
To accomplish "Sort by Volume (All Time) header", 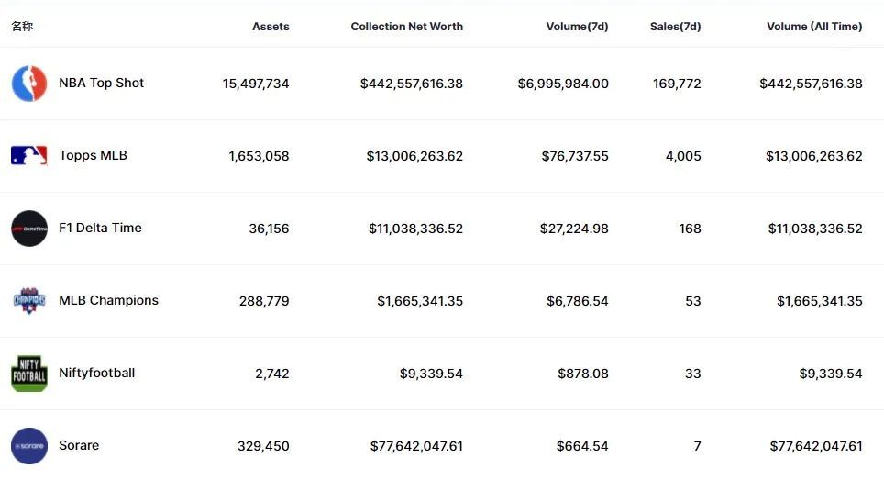I will tap(814, 27).
